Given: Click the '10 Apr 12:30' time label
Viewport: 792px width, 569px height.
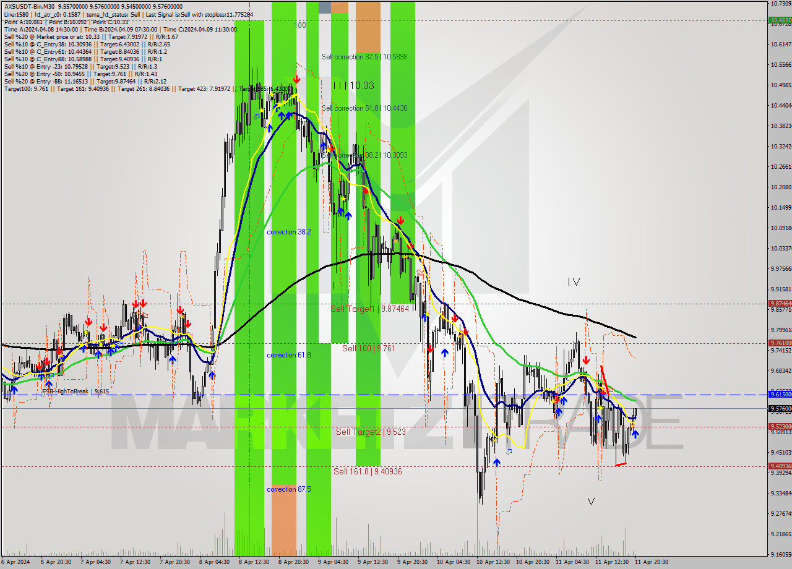Looking at the screenshot, I should pos(493,562).
